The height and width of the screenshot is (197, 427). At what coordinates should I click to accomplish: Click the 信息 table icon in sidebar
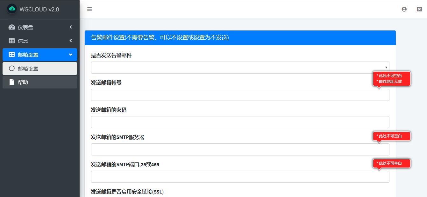click(x=12, y=41)
